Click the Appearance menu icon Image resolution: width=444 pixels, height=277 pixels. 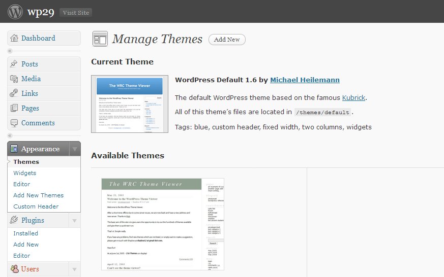(14, 149)
